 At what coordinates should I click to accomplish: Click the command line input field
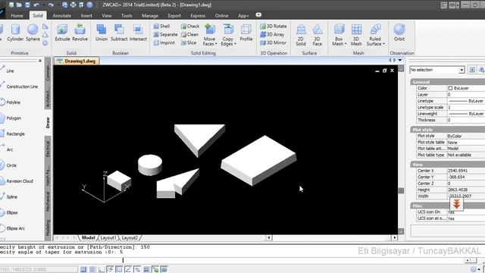[232, 260]
